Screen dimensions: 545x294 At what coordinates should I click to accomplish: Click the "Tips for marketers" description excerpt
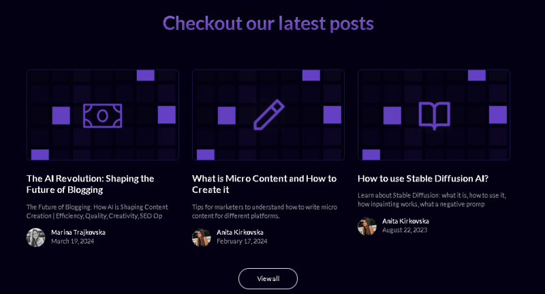(262, 211)
